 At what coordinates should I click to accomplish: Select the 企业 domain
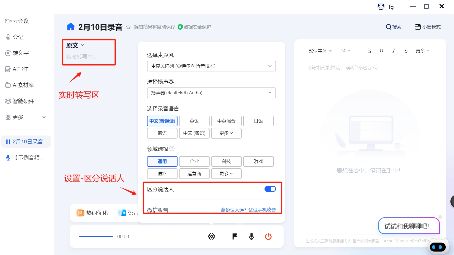pyautogui.click(x=194, y=161)
